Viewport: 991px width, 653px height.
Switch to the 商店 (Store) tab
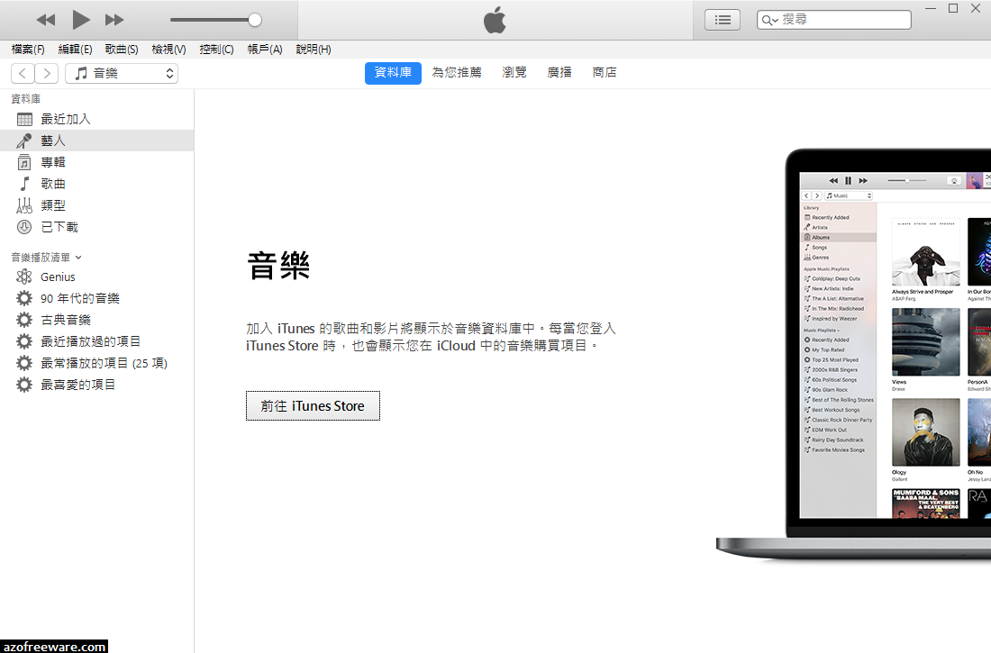(x=605, y=72)
